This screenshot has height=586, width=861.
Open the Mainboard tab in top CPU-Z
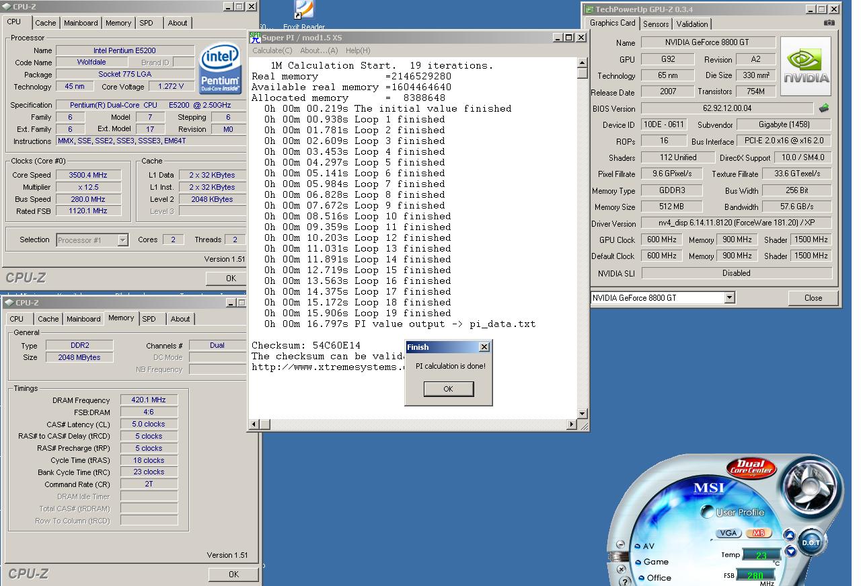pyautogui.click(x=81, y=23)
